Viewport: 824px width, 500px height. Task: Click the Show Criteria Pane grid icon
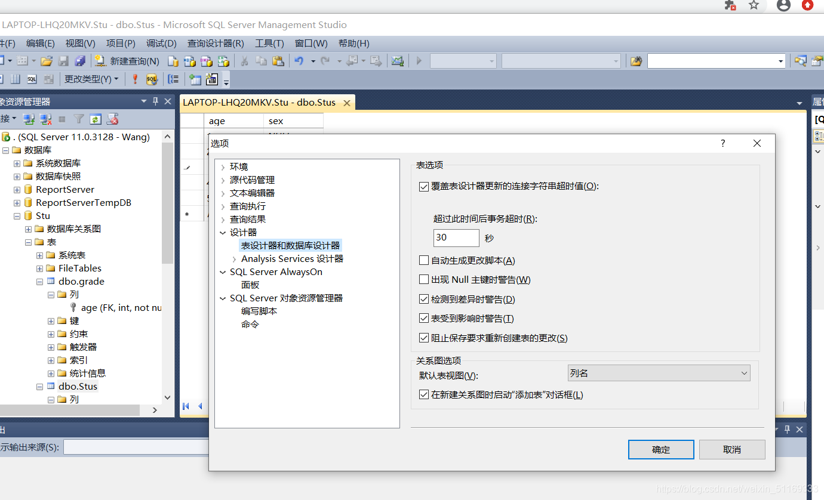pyautogui.click(x=16, y=79)
